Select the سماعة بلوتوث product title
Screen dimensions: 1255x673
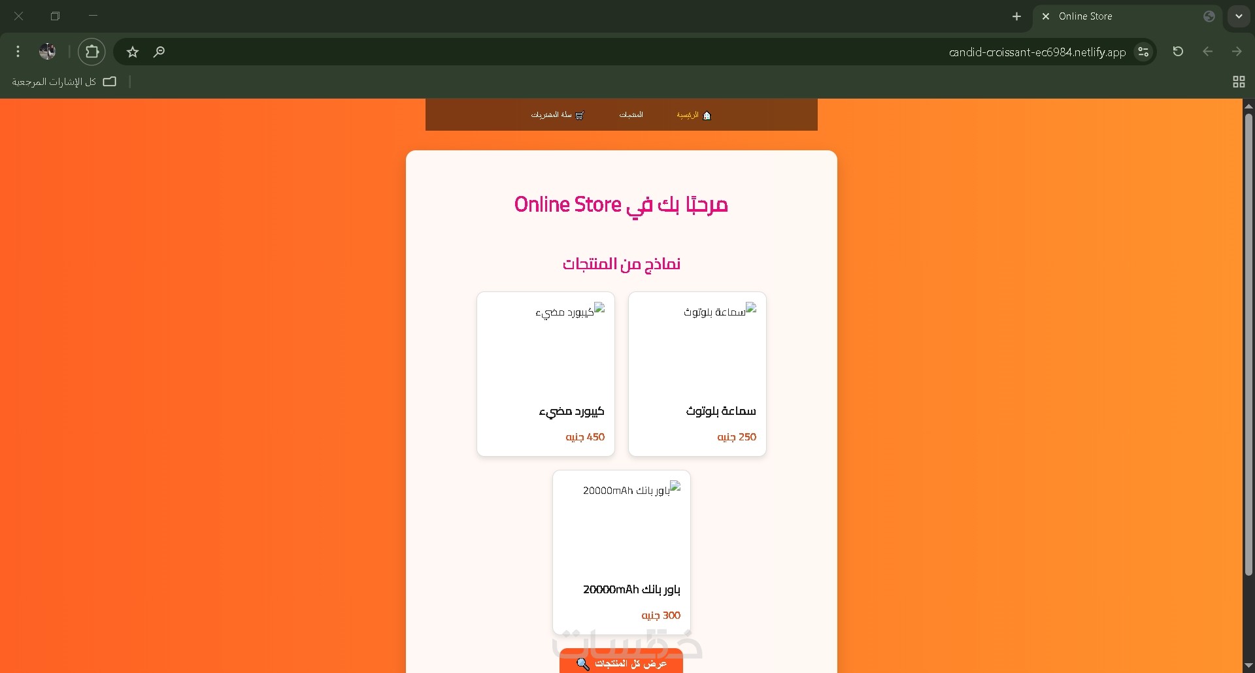[720, 411]
